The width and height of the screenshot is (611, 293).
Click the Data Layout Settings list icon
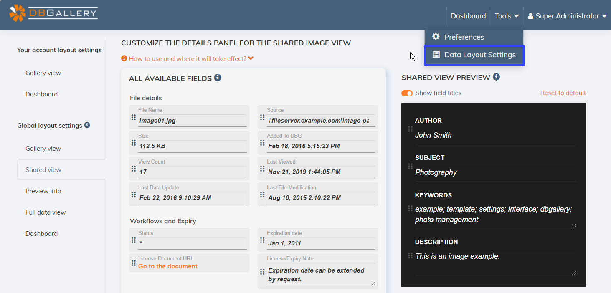[x=436, y=54]
